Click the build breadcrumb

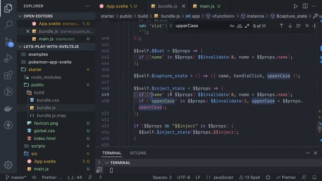[143, 16]
